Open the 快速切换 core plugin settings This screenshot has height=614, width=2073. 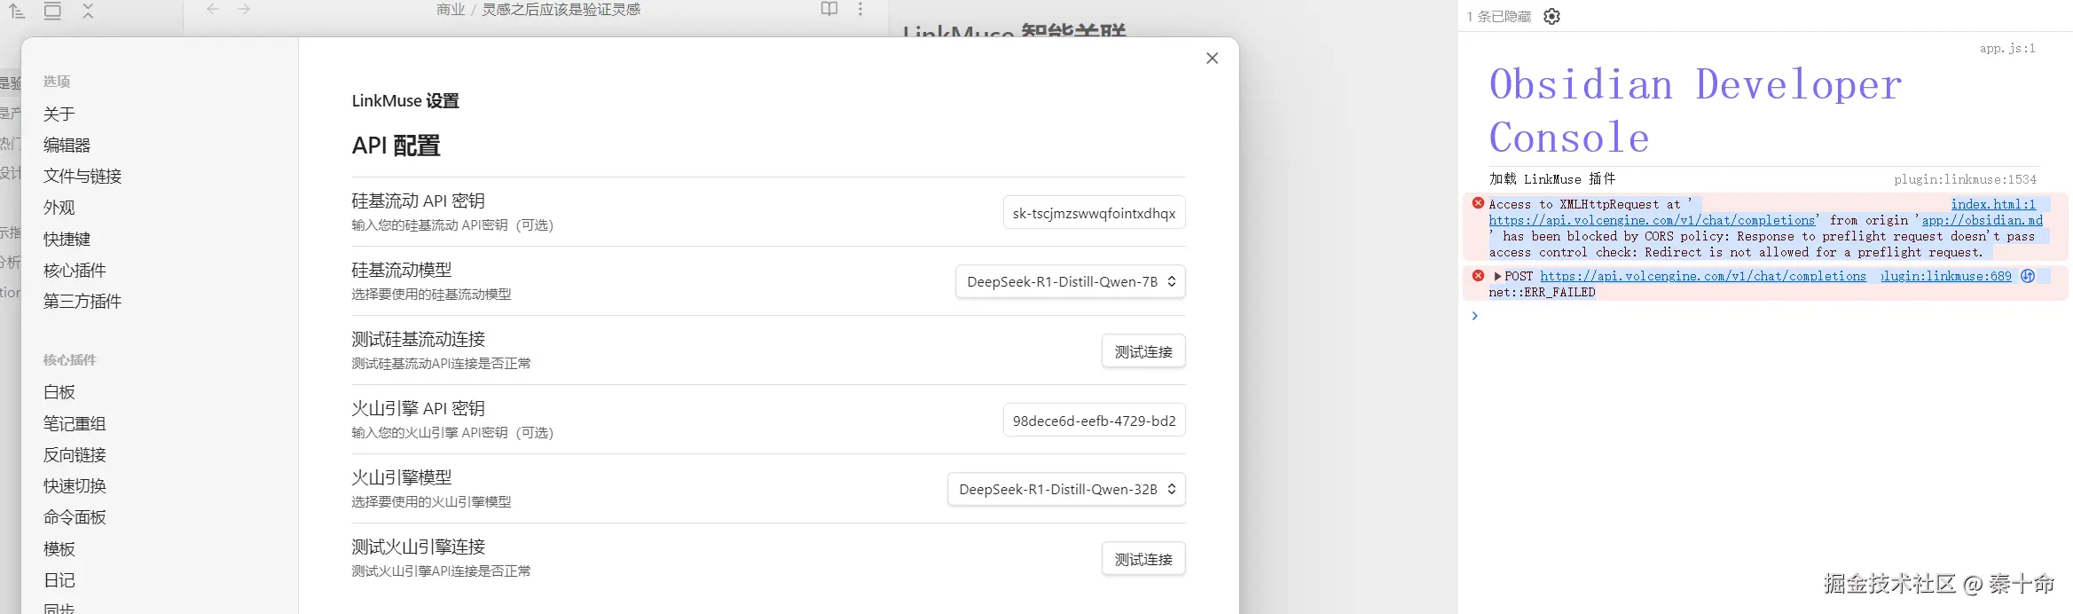(x=75, y=485)
